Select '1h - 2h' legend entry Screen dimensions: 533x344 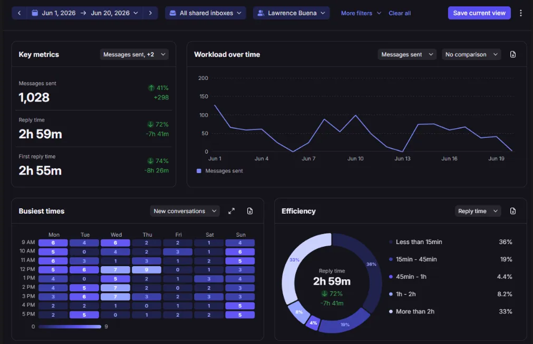(405, 294)
